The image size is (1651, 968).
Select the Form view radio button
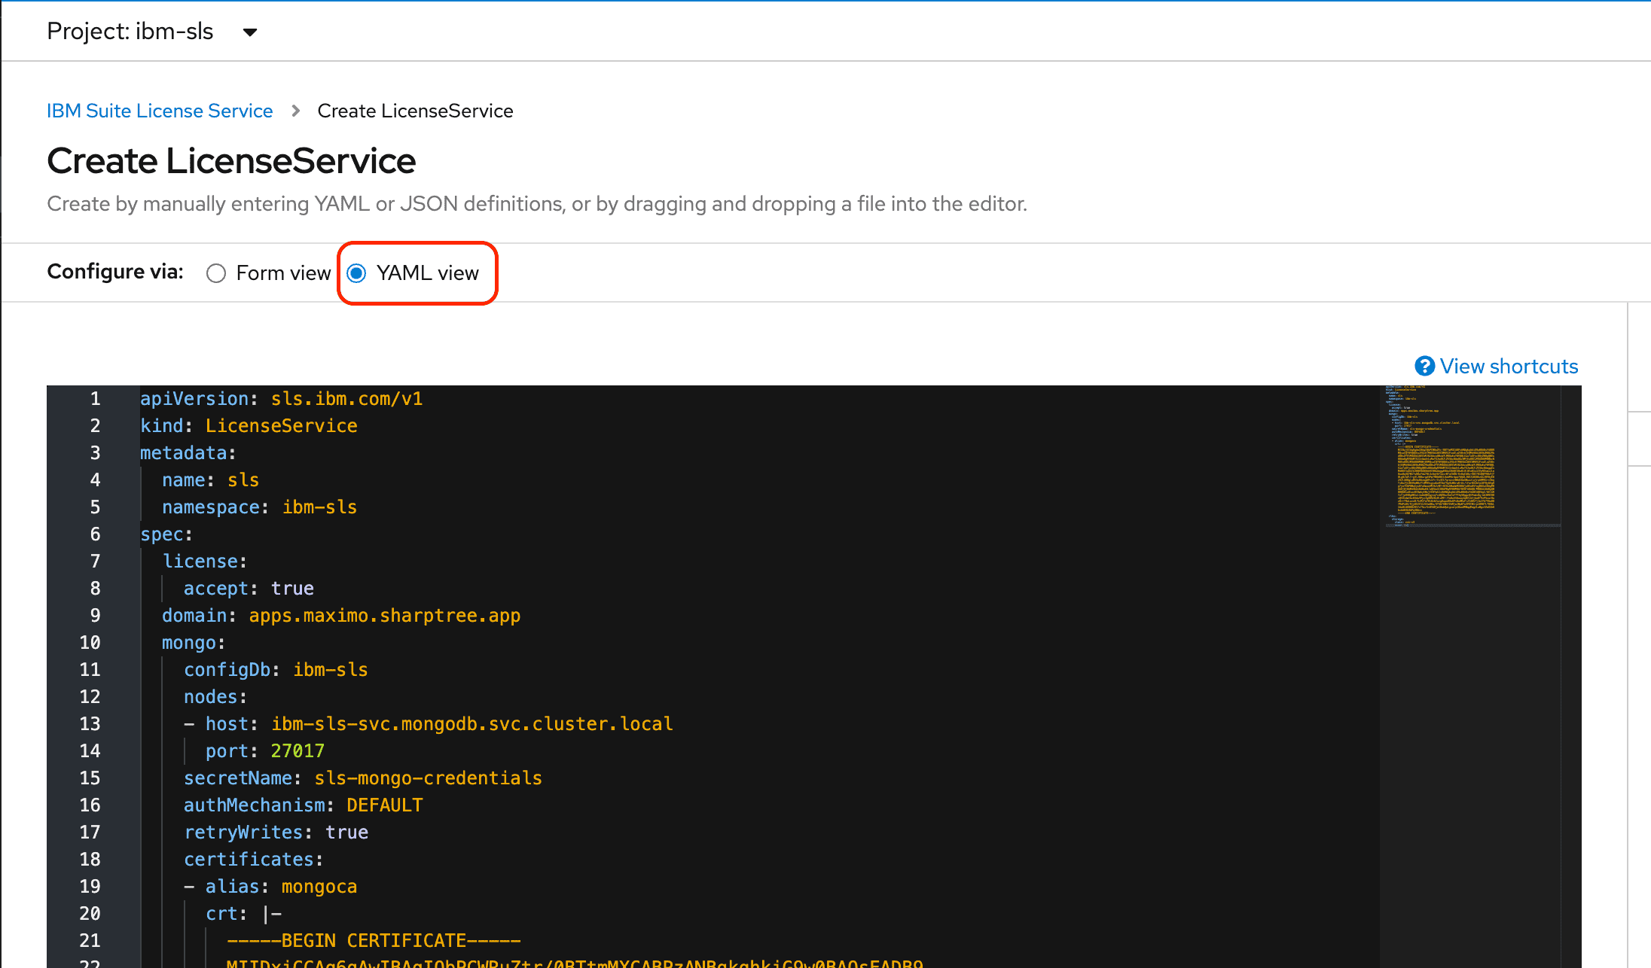tap(216, 273)
